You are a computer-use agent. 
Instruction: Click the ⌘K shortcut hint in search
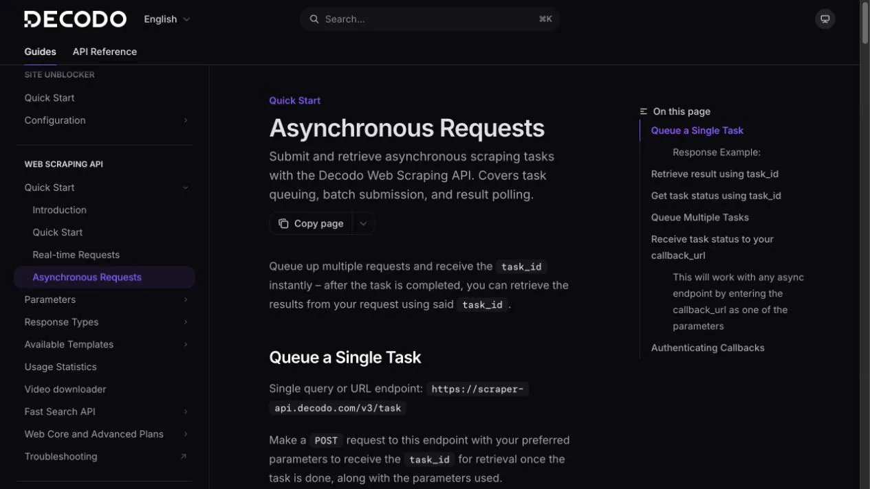click(x=545, y=19)
